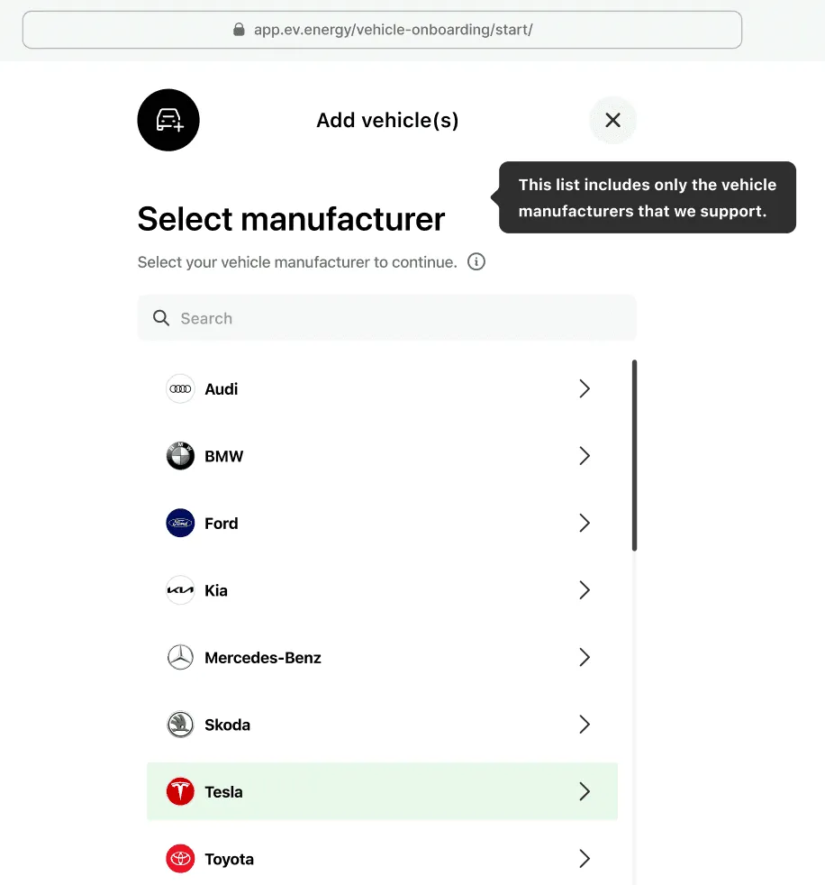Viewport: 825px width, 885px height.
Task: Click the blue Ford oval logo
Action: (x=180, y=524)
